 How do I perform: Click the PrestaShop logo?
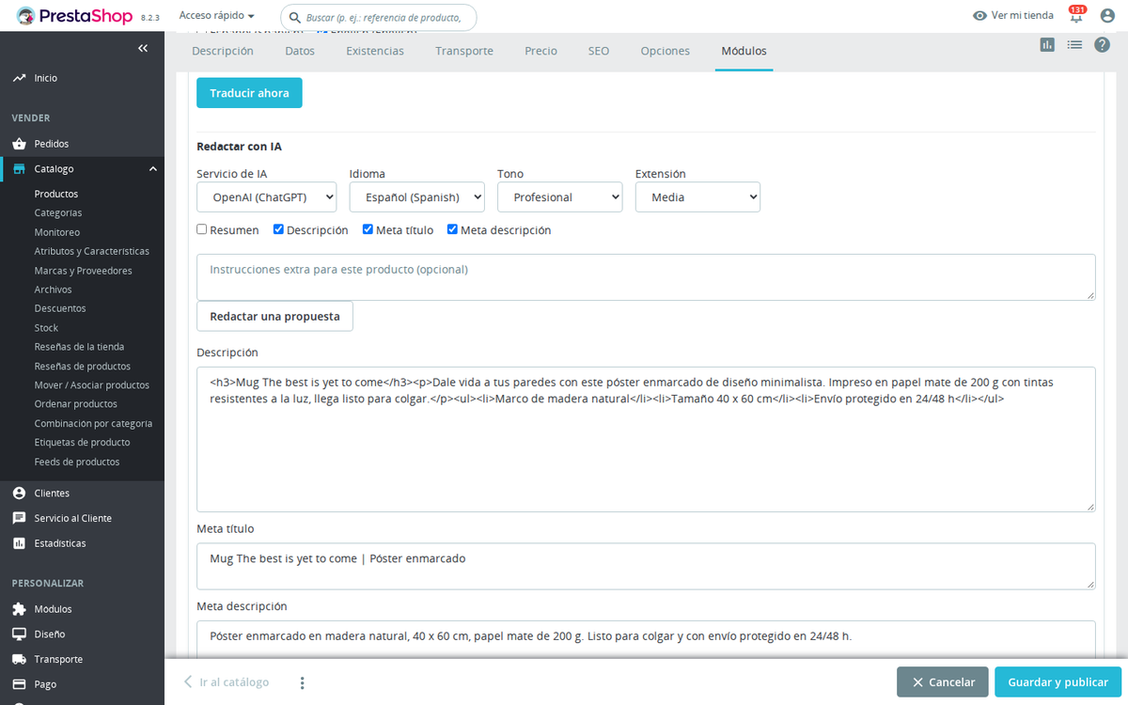[x=74, y=15]
